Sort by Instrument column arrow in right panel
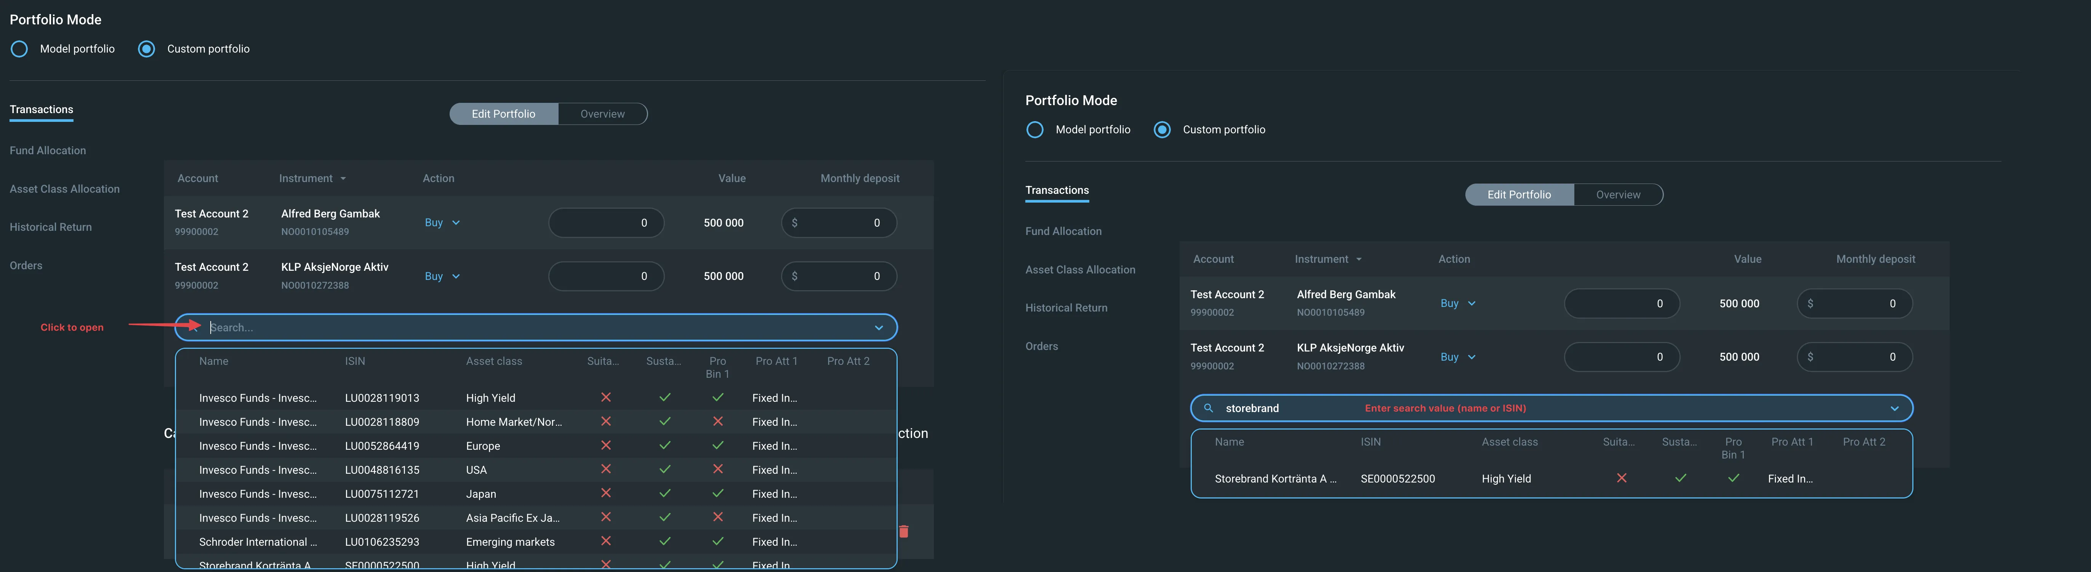Viewport: 2091px width, 572px height. 1359,260
